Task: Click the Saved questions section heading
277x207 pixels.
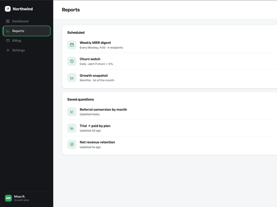Action: tap(80, 99)
